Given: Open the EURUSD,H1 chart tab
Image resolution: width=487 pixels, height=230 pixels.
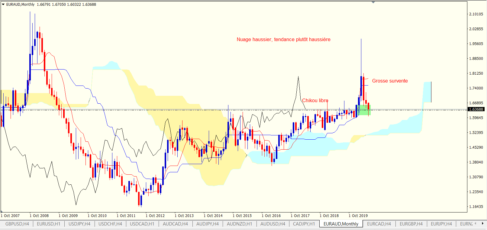Looking at the screenshot, I should [x=49, y=224].
